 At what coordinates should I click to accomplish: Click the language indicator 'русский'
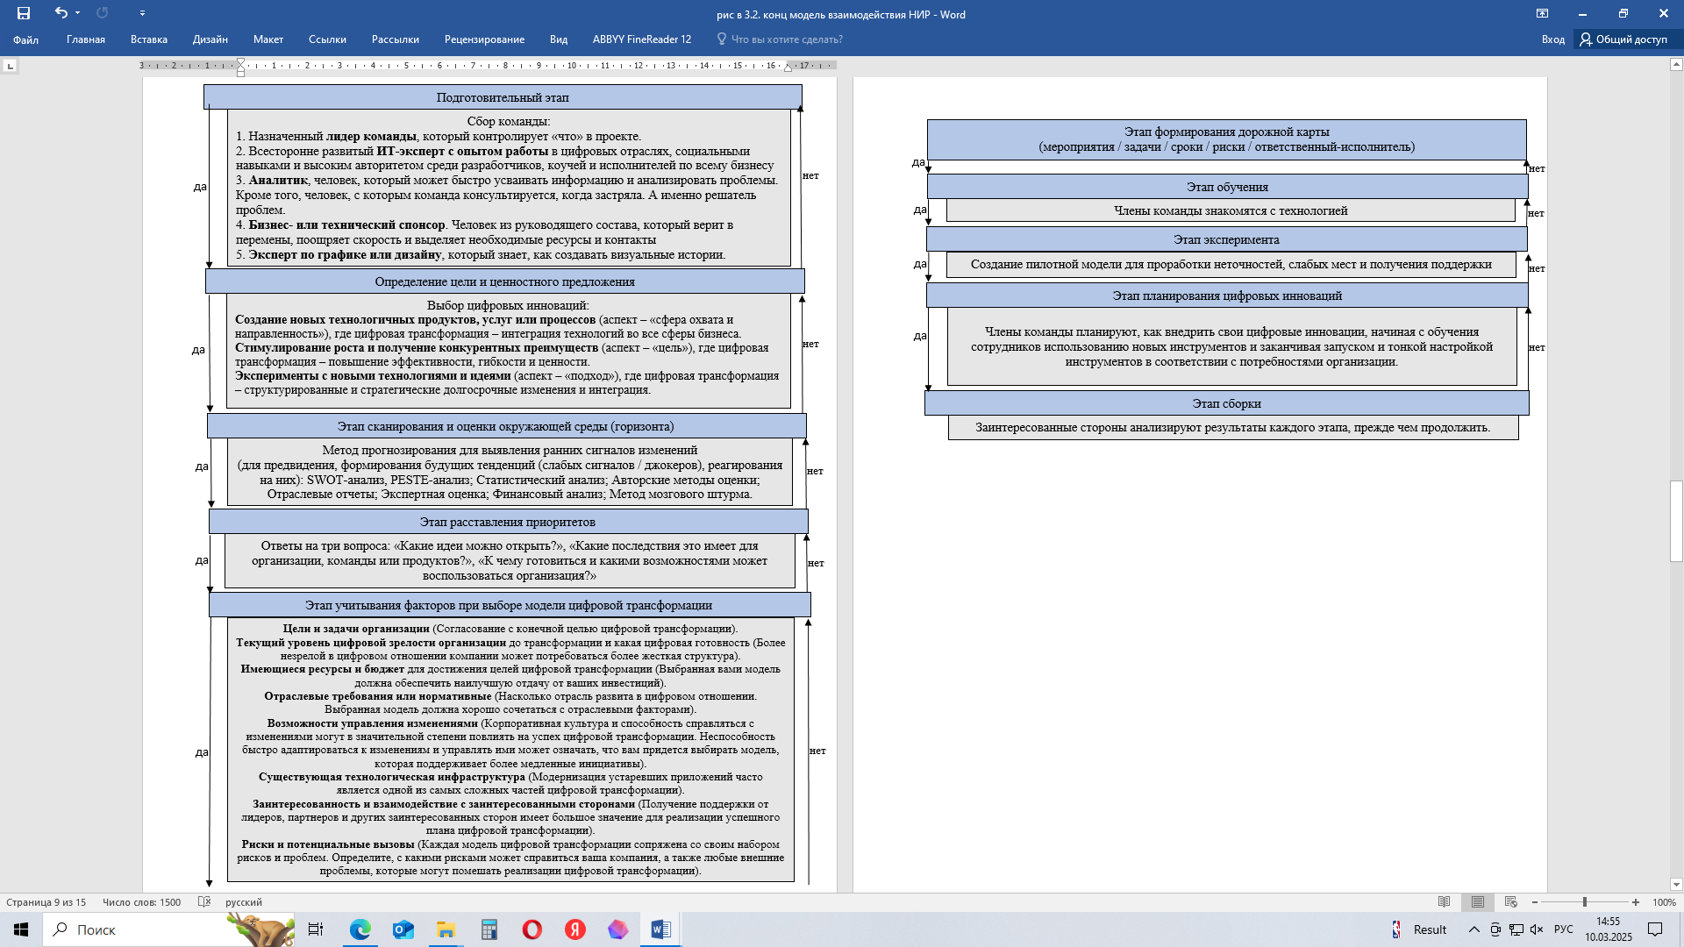tap(244, 902)
